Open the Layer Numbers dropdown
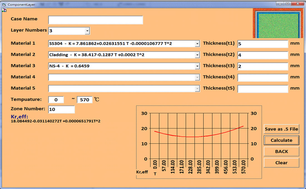This screenshot has width=306, height=189. click(x=87, y=31)
